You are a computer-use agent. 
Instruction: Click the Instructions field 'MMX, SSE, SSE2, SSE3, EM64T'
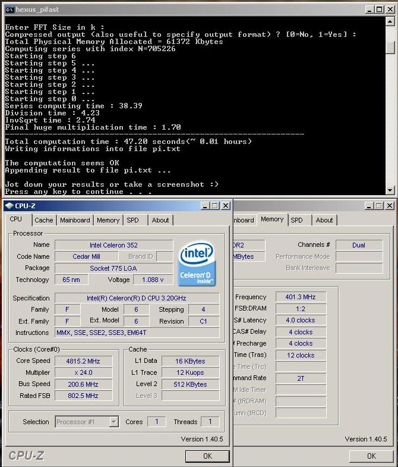[x=137, y=333]
